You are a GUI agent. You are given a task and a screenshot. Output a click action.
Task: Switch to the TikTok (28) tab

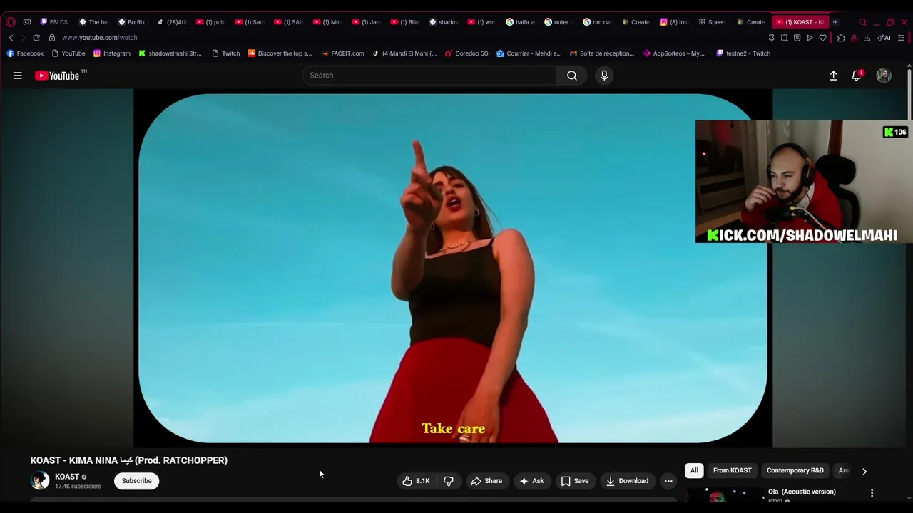click(171, 22)
